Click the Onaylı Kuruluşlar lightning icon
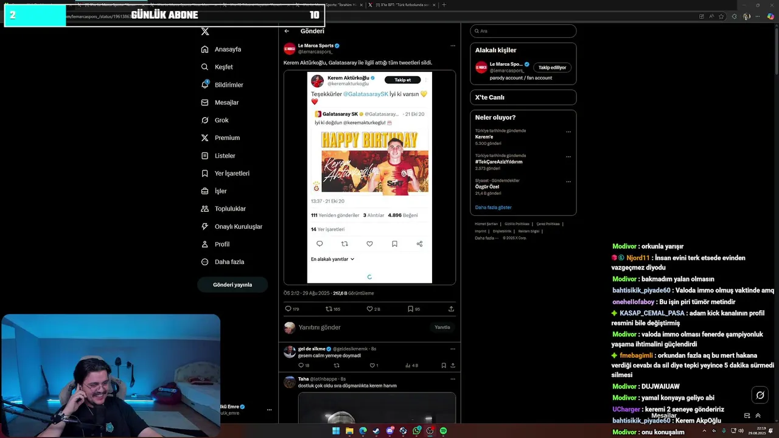Image resolution: width=779 pixels, height=438 pixels. click(x=205, y=226)
